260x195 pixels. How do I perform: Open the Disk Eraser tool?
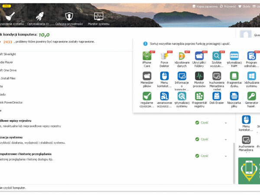point(217,96)
